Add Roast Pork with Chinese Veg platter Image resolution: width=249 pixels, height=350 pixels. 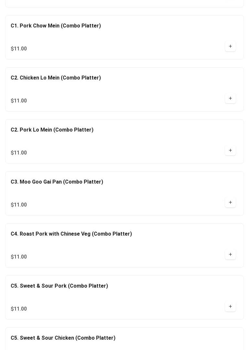[230, 255]
